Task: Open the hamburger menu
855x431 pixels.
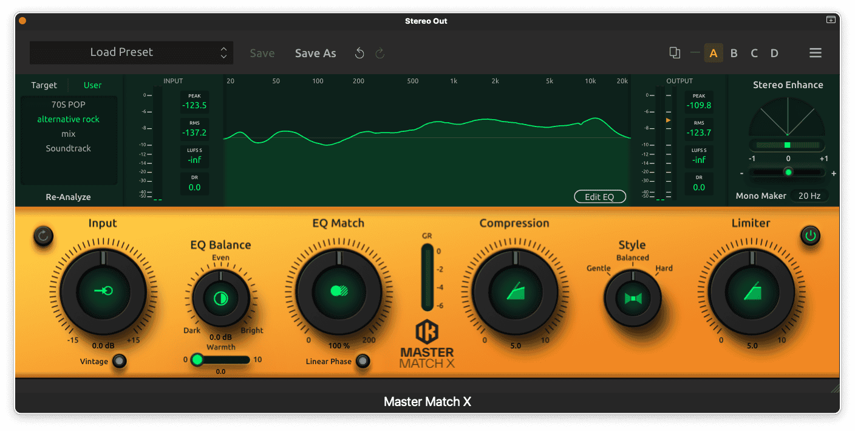Action: coord(816,53)
